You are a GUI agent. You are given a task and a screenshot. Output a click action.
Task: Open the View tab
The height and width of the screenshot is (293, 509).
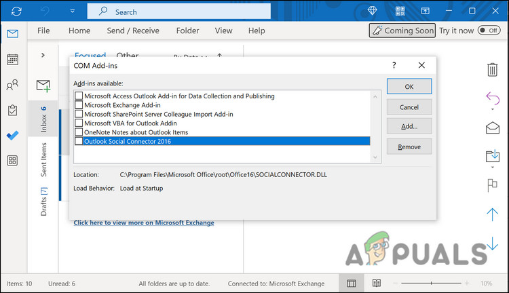(x=224, y=31)
